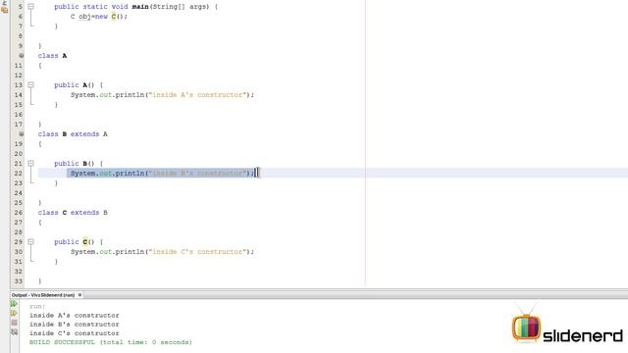Click 'class B extends A' declaration

point(73,134)
